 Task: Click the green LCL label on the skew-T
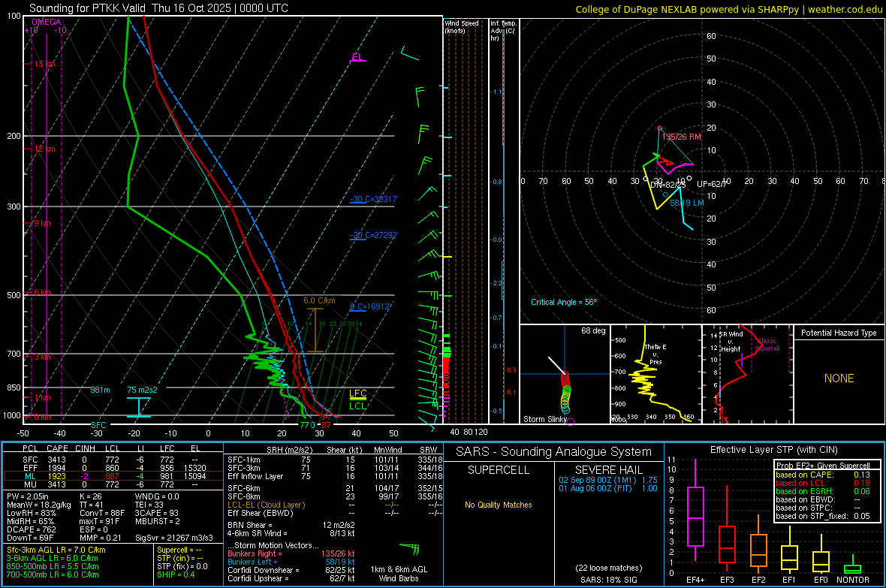pyautogui.click(x=357, y=406)
